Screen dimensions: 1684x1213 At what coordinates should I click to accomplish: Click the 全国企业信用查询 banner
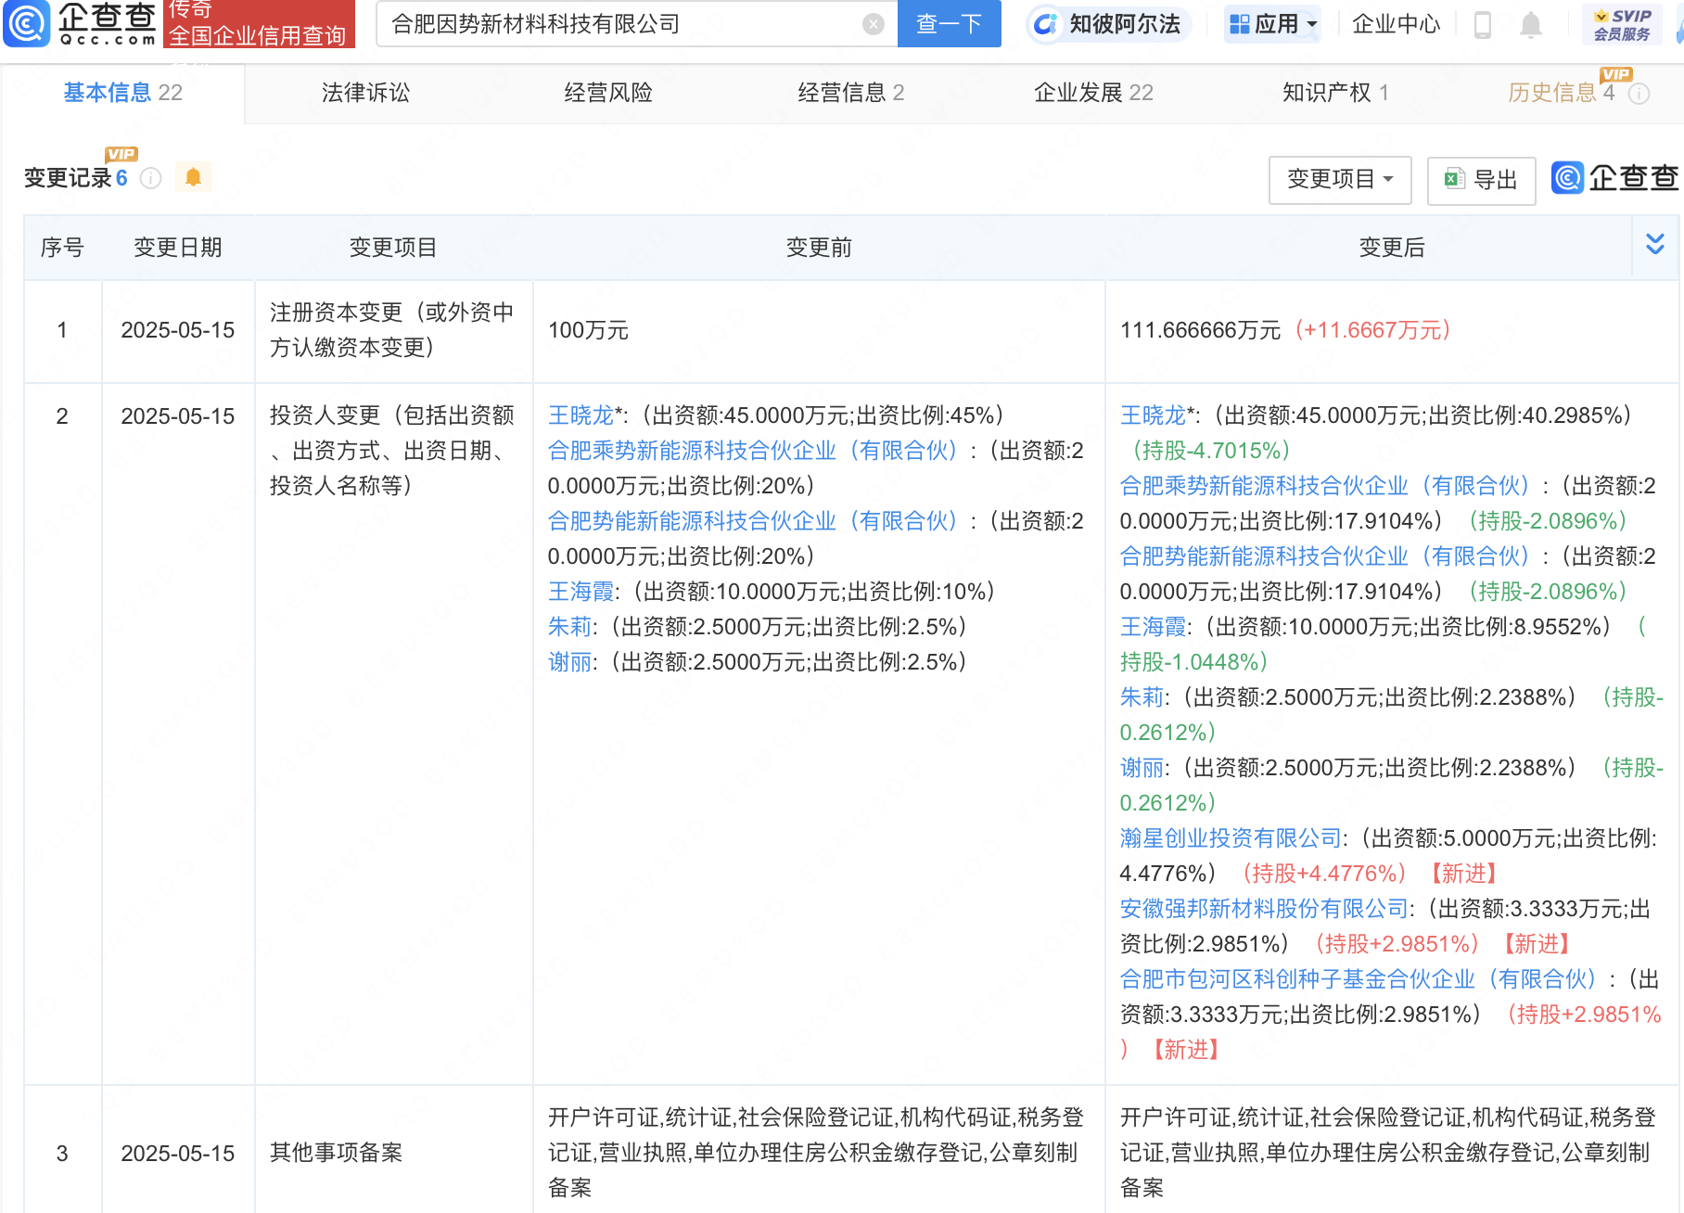tap(259, 24)
